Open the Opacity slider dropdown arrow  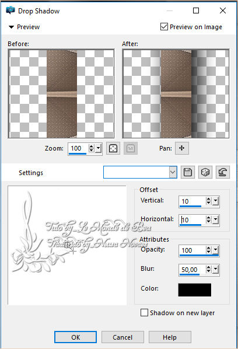(215, 250)
